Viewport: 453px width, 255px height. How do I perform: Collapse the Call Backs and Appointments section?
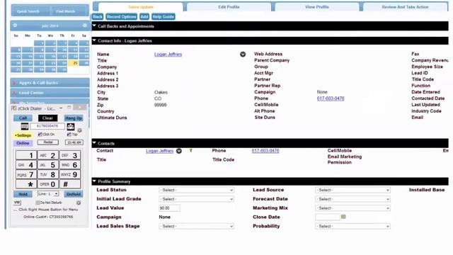[x=94, y=26]
